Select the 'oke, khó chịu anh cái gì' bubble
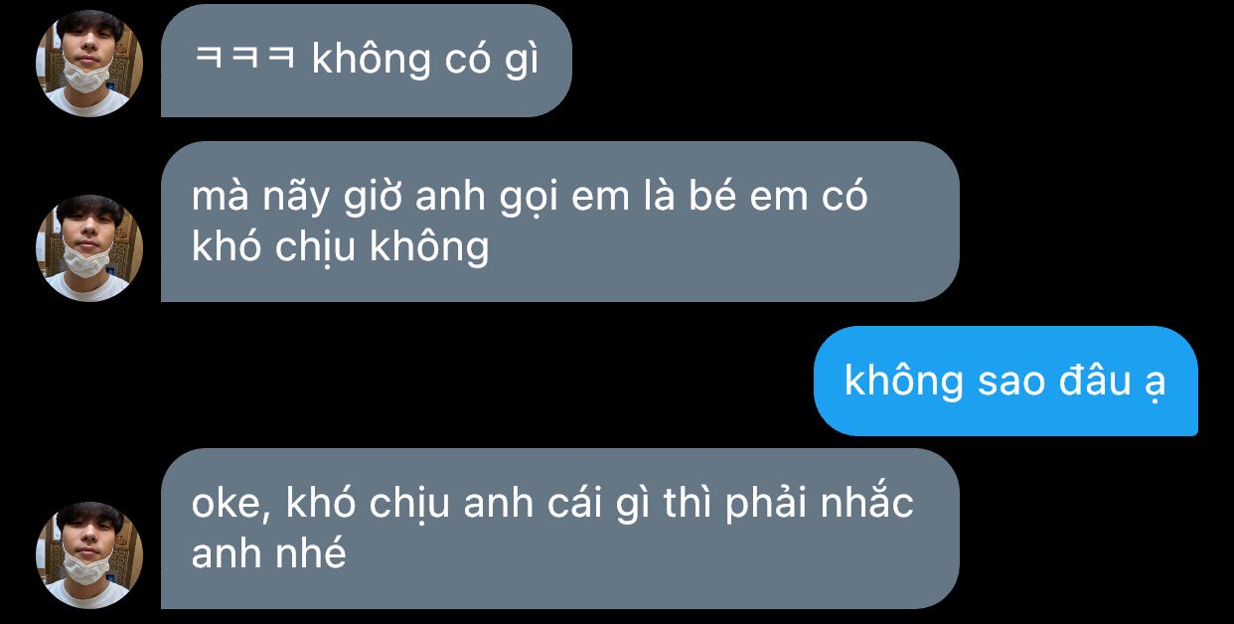 559,529
